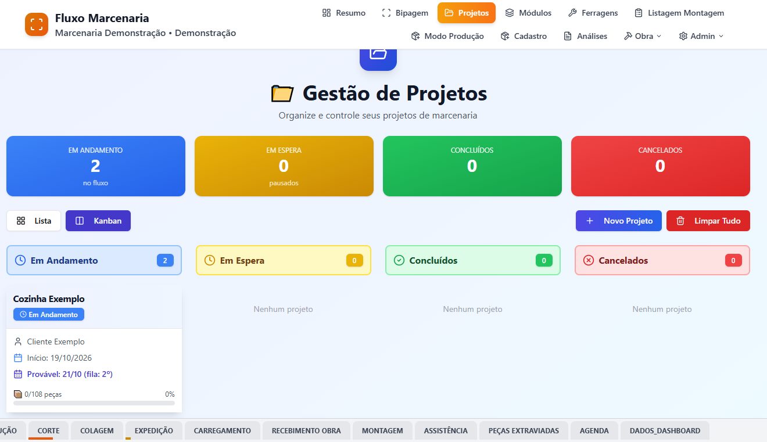Go to Modo Produção
Screen dimensions: 767x442
447,36
